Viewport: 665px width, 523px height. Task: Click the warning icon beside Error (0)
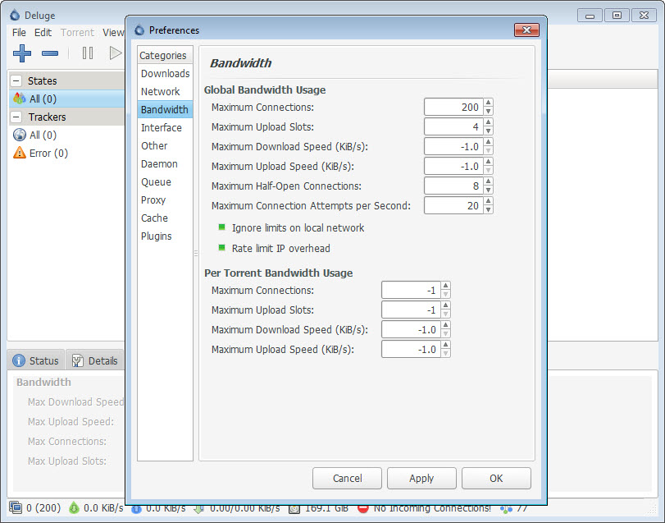point(20,153)
